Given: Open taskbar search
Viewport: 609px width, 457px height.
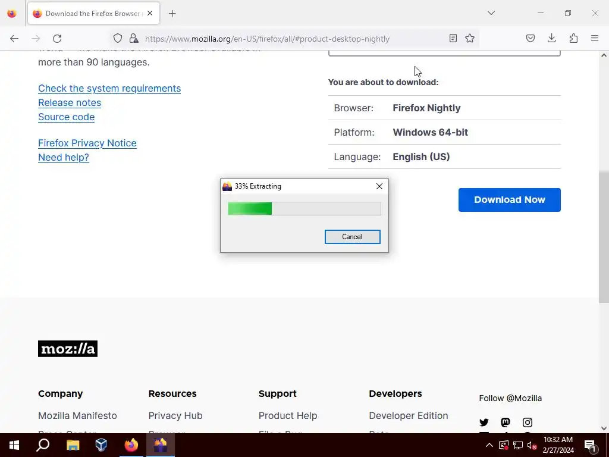Looking at the screenshot, I should coord(43,445).
